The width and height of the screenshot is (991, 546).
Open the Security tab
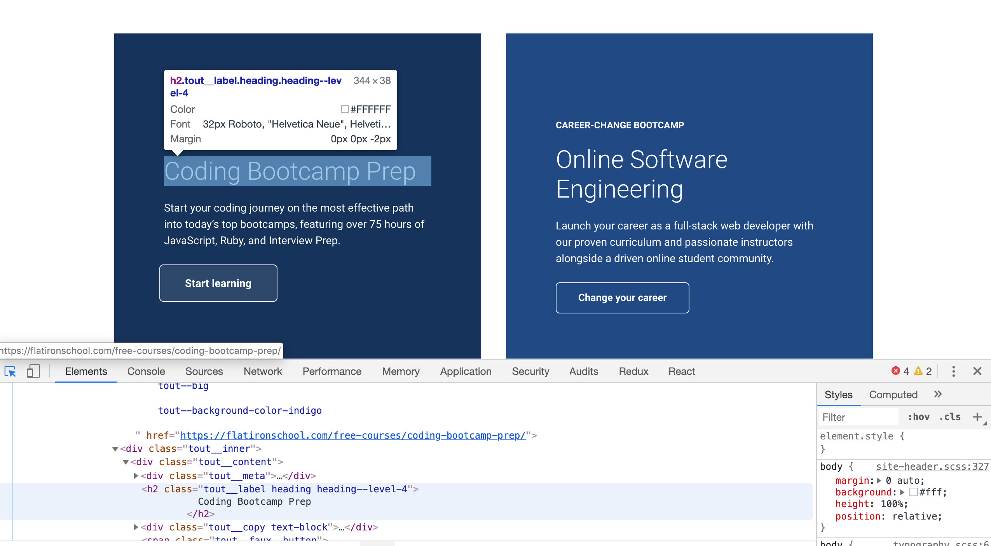coord(530,371)
